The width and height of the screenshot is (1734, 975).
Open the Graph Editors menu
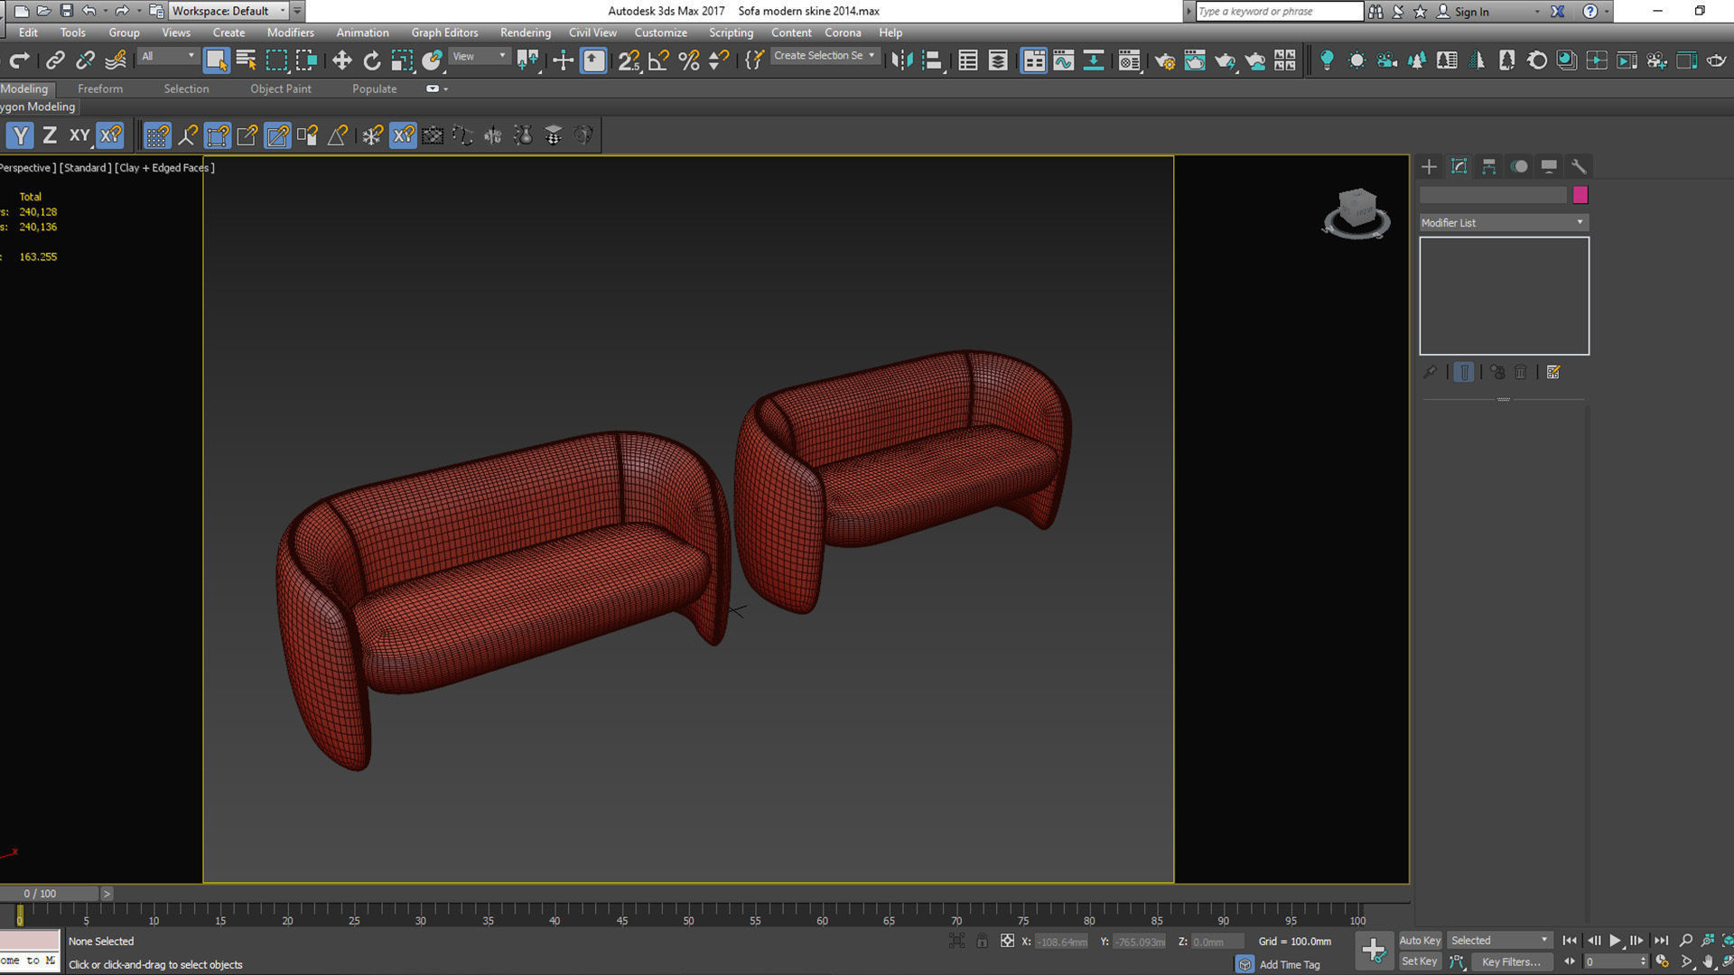point(444,32)
